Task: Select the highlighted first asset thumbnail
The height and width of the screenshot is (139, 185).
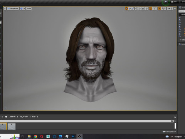Action: pos(3,126)
